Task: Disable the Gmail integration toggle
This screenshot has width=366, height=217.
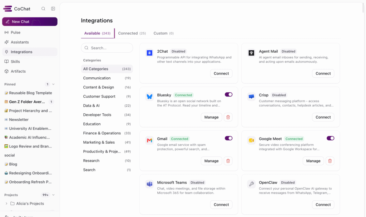Action: point(228,138)
